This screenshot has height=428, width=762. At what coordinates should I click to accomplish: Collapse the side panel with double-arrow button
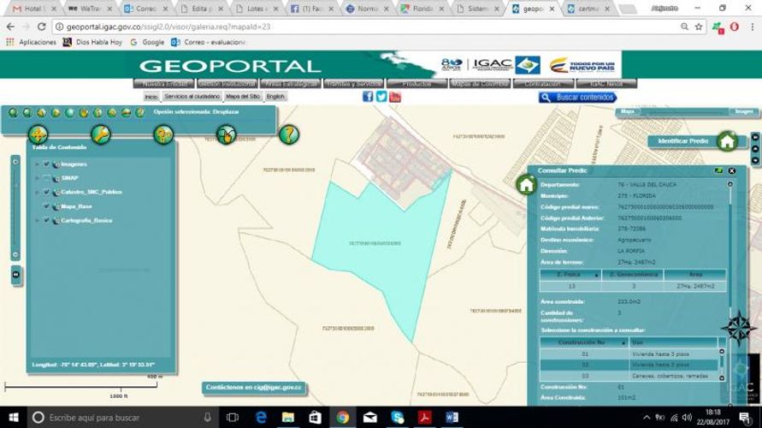pos(16,275)
